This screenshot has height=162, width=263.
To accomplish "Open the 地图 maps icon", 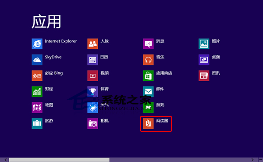I will pos(37,108).
